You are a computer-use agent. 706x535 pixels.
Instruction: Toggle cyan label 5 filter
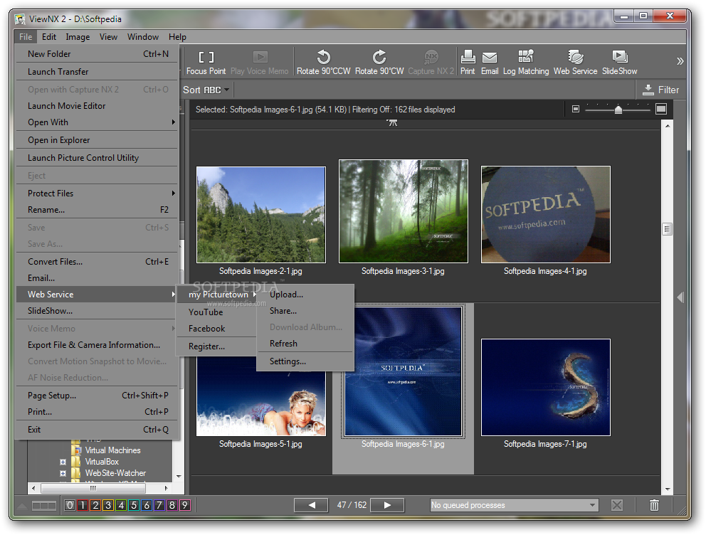coord(134,505)
